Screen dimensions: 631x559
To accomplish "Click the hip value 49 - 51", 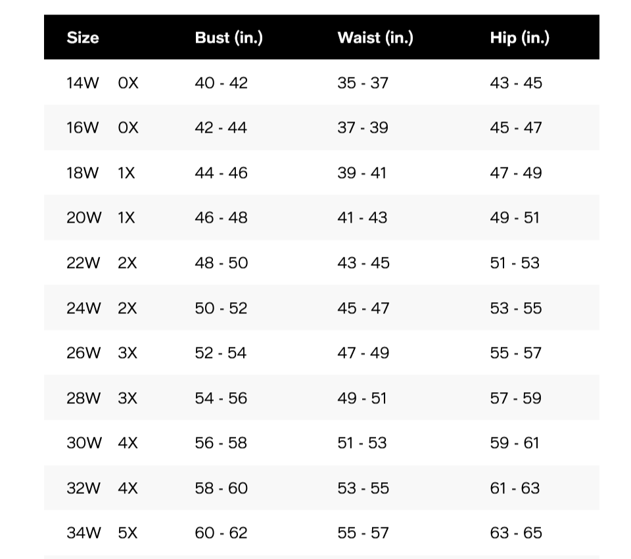I will (x=514, y=217).
